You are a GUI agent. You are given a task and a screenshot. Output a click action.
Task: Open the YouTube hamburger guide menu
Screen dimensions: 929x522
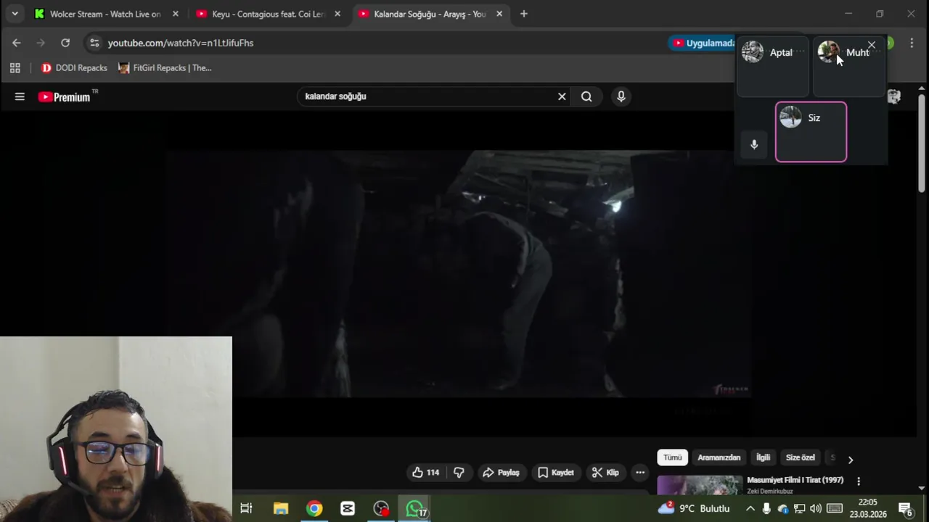tap(20, 96)
